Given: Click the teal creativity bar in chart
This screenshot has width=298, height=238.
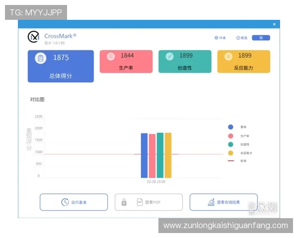Looking at the screenshot, I should coord(160,155).
